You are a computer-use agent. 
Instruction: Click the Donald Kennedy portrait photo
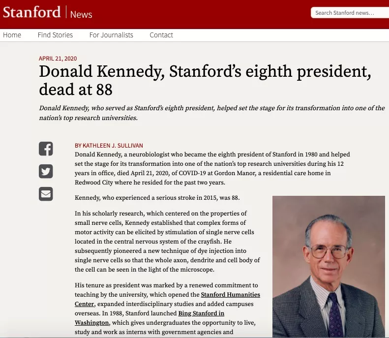[329, 266]
